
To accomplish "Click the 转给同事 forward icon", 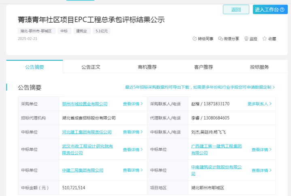I will click(x=195, y=38).
